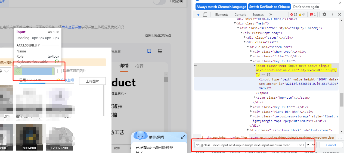Click div.search-bar in breadcrumb

point(217,138)
